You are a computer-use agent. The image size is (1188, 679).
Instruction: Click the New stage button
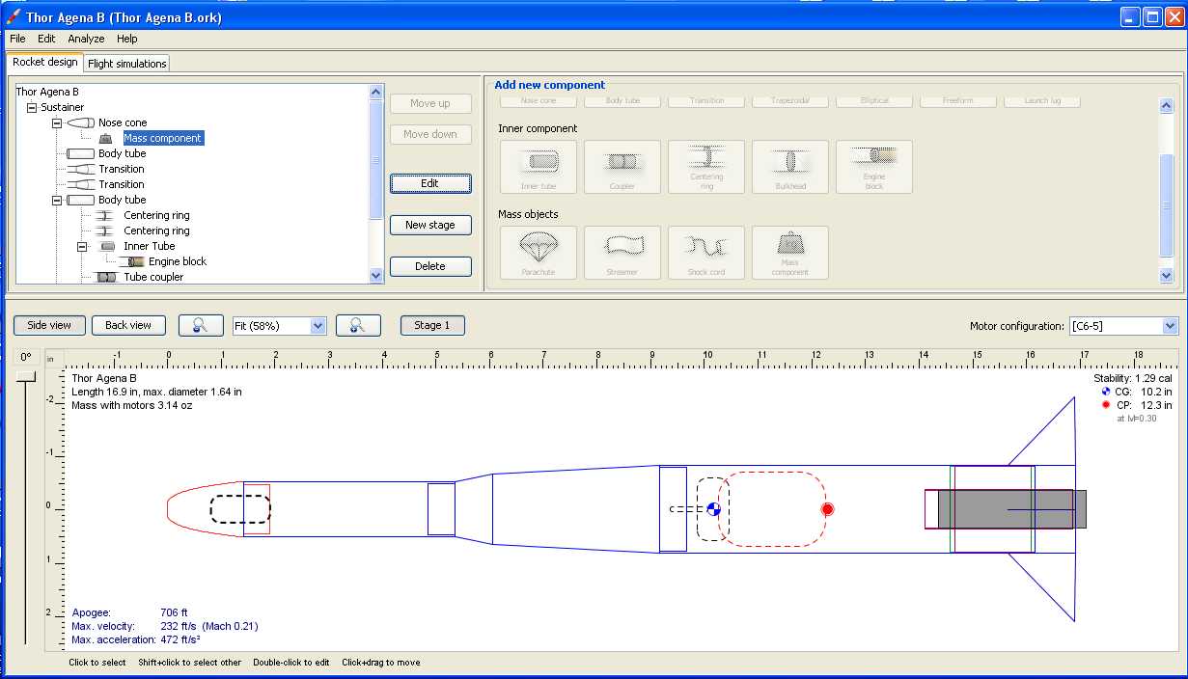click(x=430, y=225)
